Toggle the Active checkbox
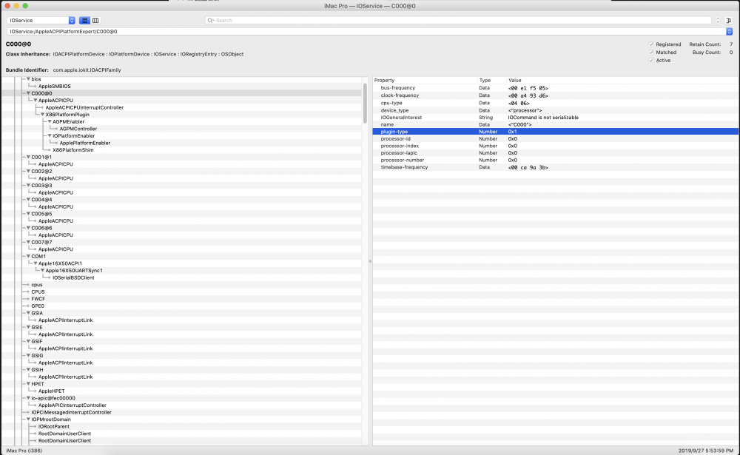This screenshot has width=740, height=455. (651, 61)
